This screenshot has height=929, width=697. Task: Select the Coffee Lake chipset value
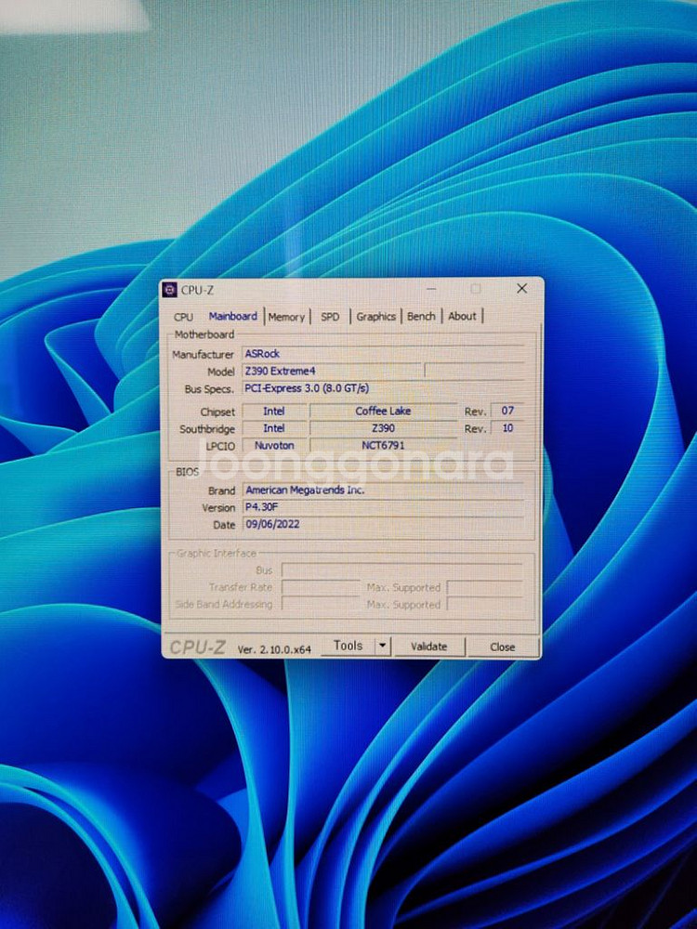[384, 411]
